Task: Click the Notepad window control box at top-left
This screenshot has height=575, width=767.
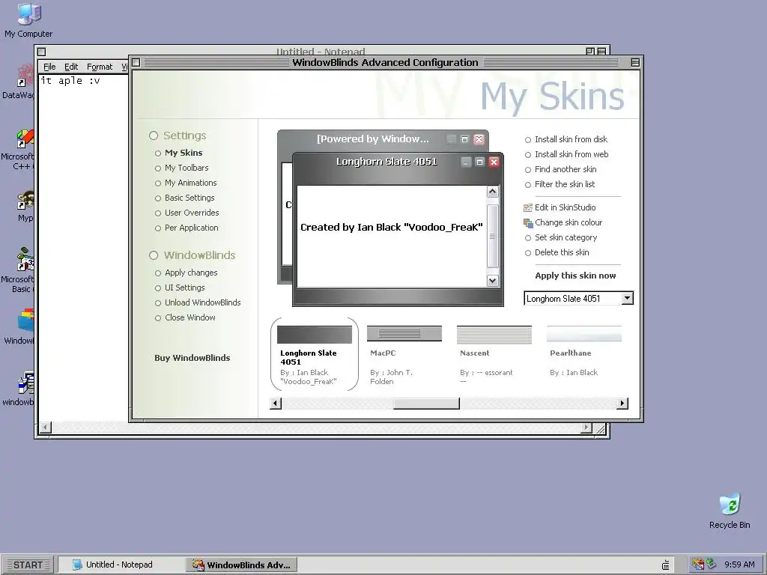Action: pos(42,52)
